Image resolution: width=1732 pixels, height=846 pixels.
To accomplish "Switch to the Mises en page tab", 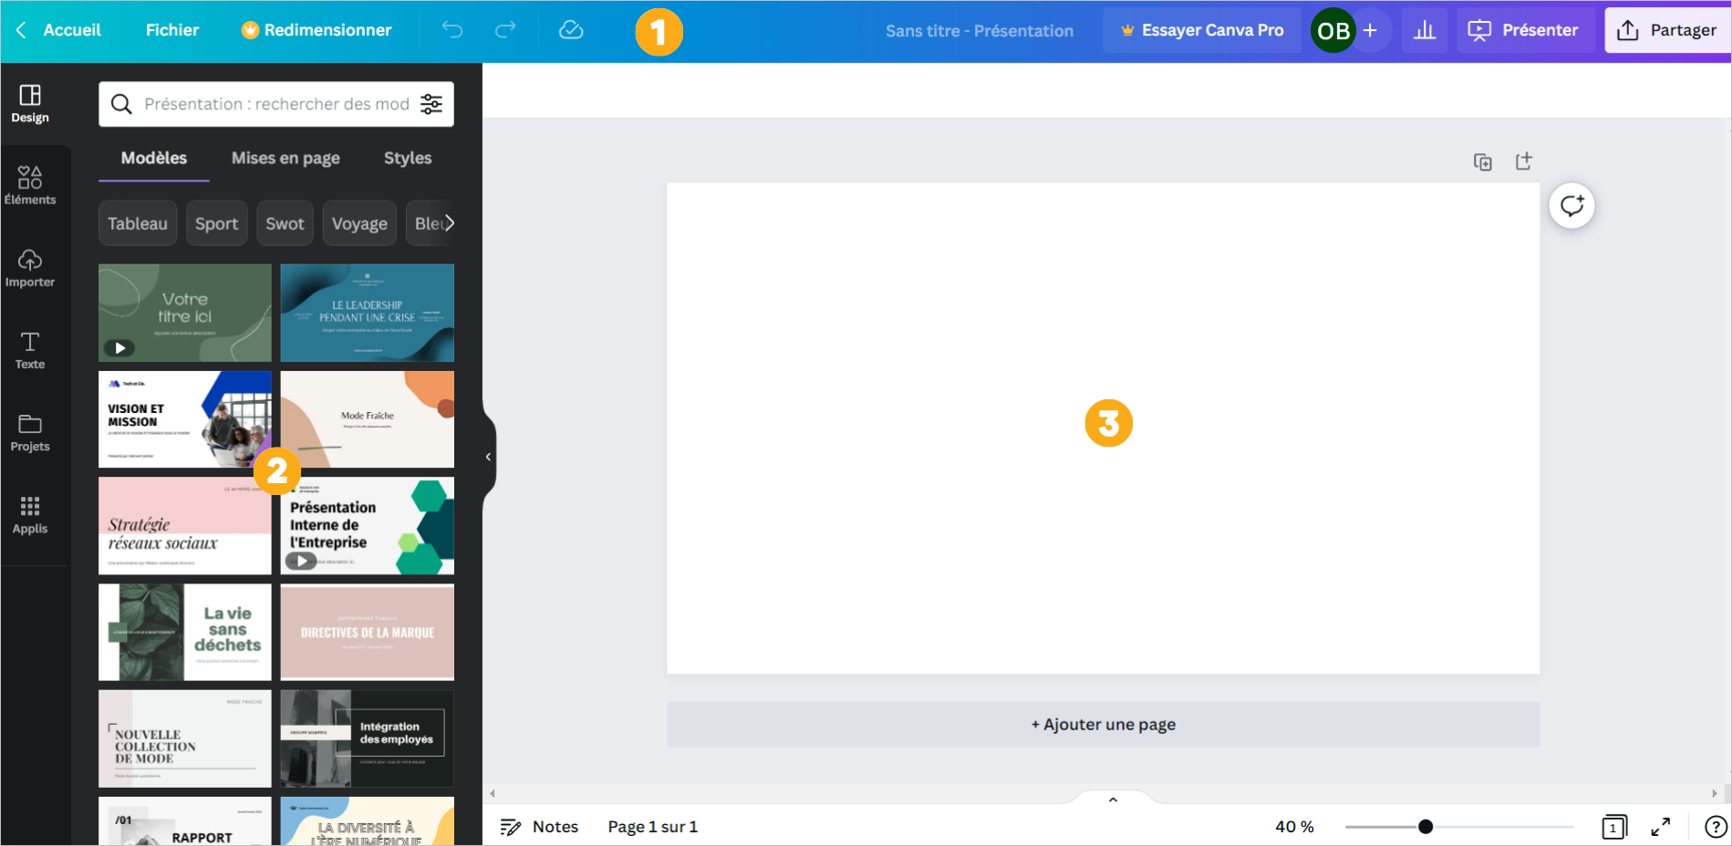I will pos(285,158).
